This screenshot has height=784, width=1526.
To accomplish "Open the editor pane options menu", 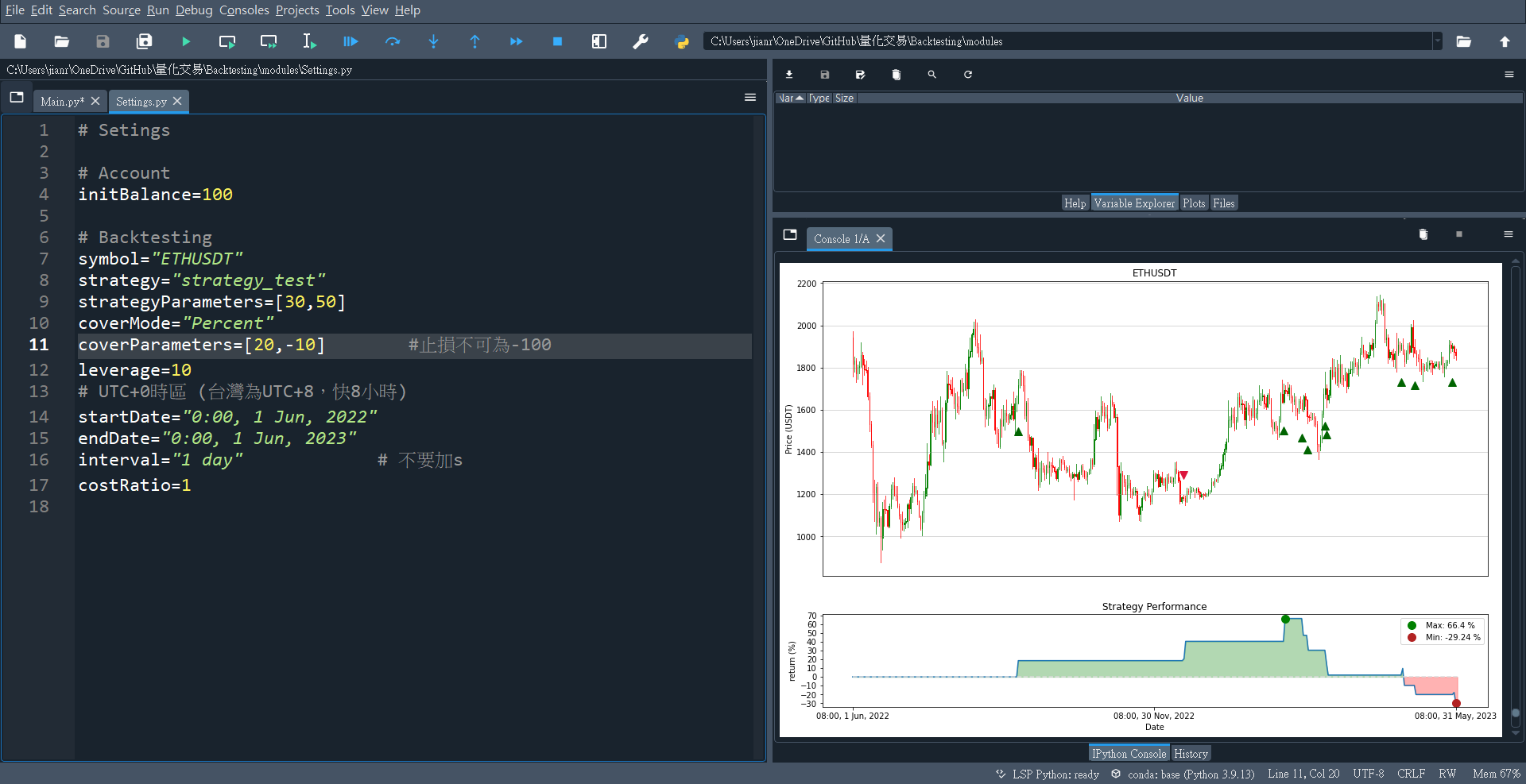I will 749,98.
